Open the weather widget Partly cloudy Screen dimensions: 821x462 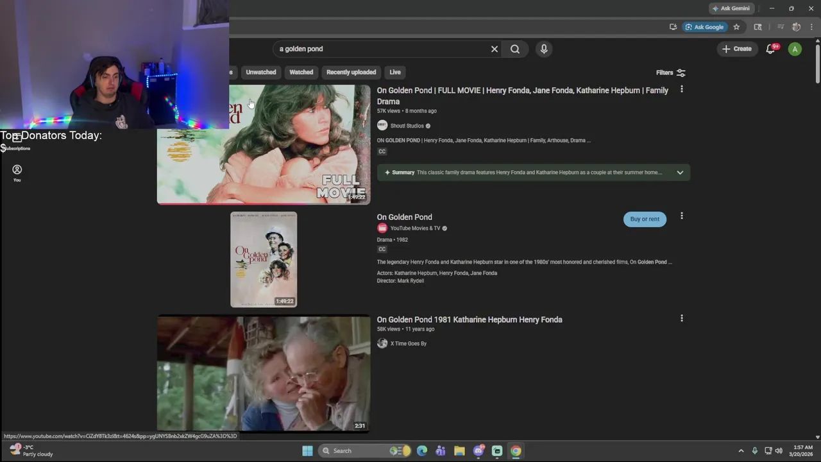coord(31,450)
